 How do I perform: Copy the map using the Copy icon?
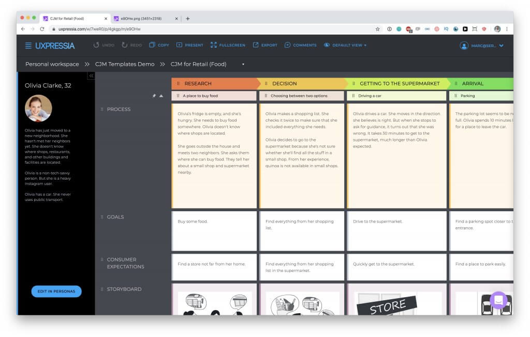[x=152, y=45]
